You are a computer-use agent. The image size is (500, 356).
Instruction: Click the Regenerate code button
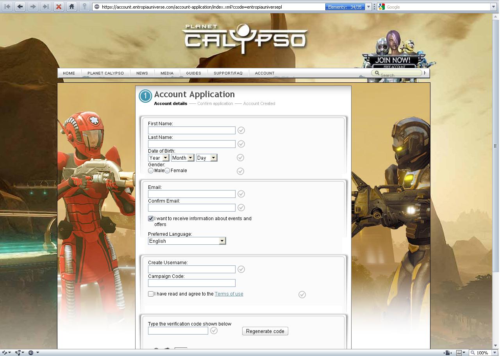(x=265, y=331)
